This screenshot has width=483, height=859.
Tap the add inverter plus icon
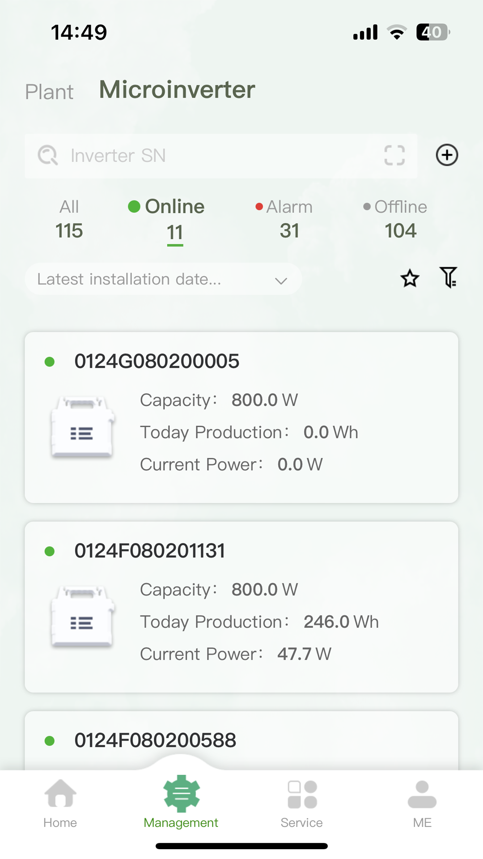[x=447, y=155]
